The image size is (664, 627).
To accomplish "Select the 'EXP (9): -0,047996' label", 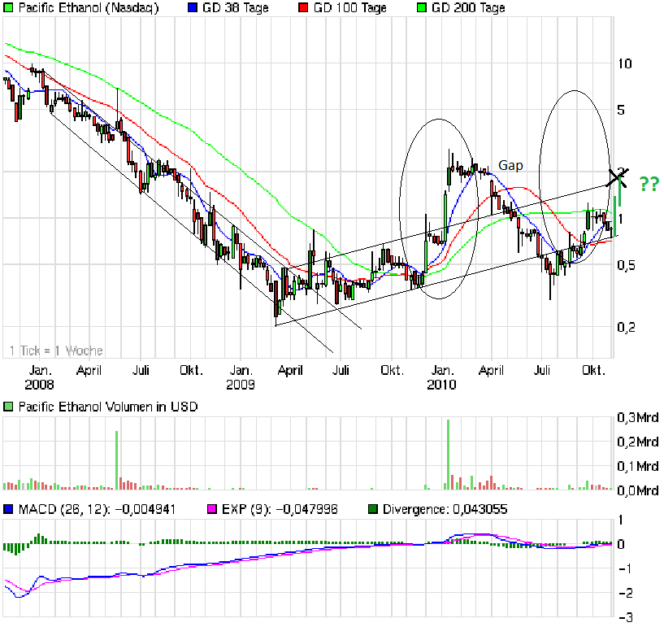I will [280, 509].
